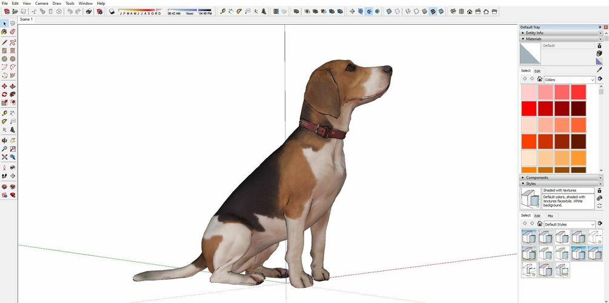Open Details arrow beside Default Styles
Screen dimensions: 609x303
click(x=600, y=224)
